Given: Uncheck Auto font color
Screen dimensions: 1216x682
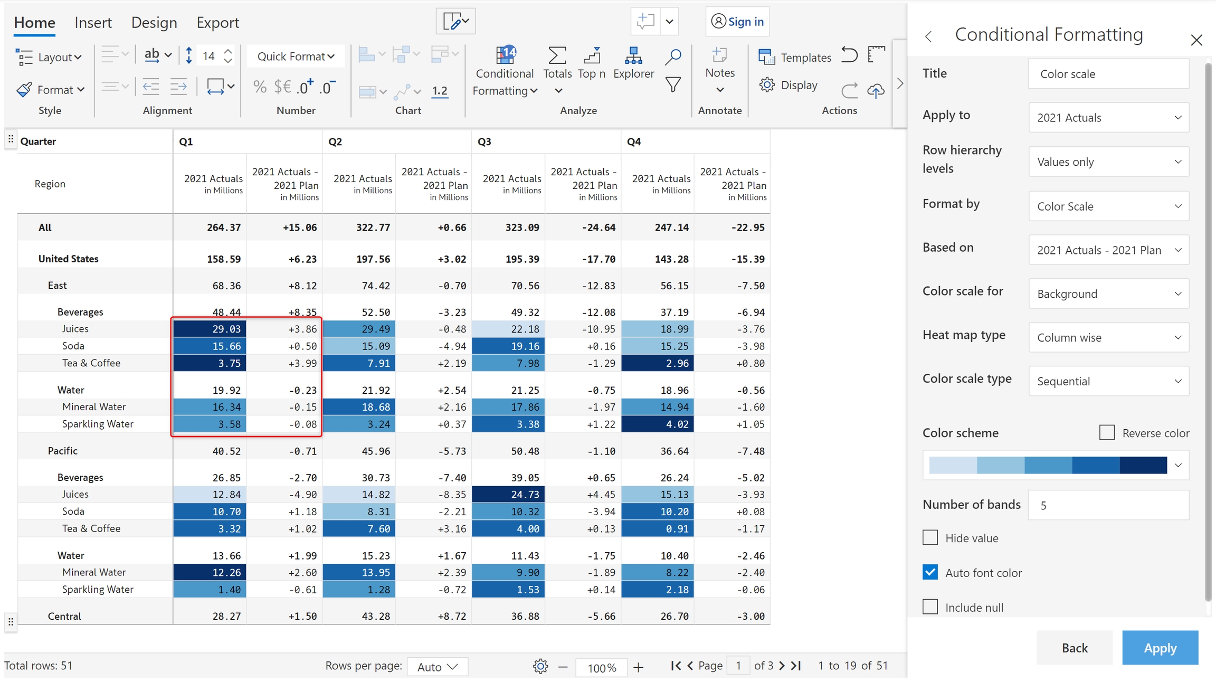Looking at the screenshot, I should [930, 572].
